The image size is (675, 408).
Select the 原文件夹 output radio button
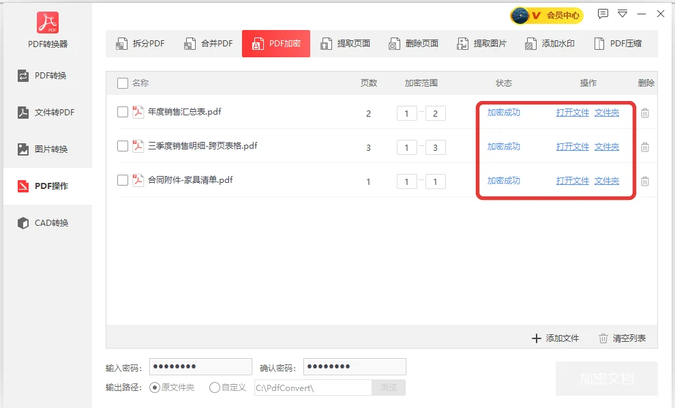[x=155, y=388]
